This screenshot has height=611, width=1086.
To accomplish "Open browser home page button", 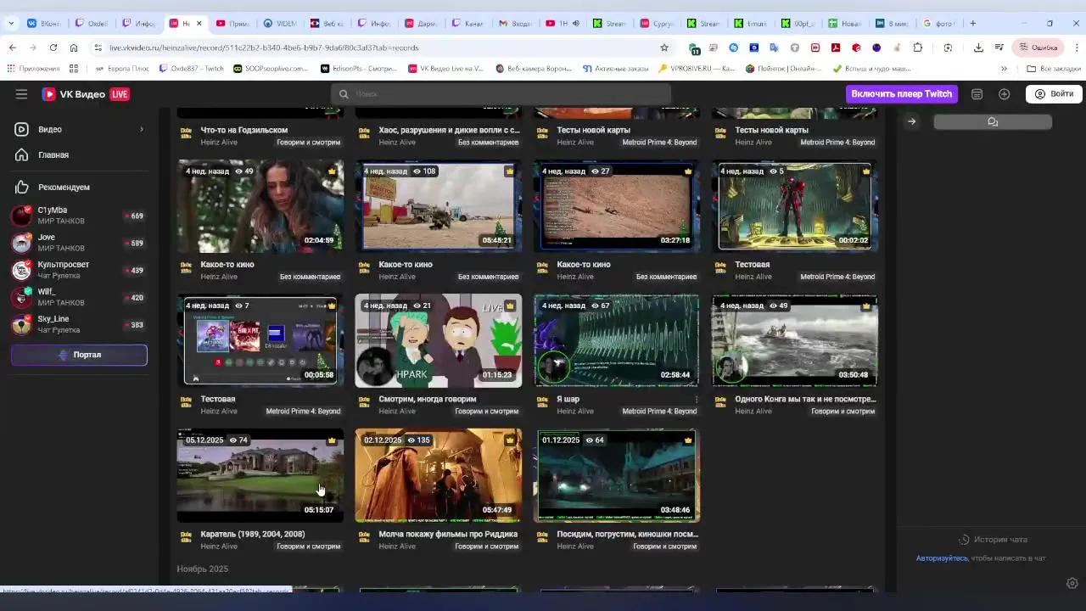I will [x=74, y=48].
